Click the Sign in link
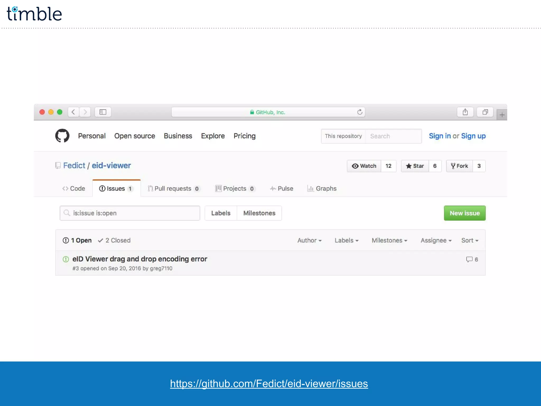Screen dimensions: 541x406 pos(440,136)
